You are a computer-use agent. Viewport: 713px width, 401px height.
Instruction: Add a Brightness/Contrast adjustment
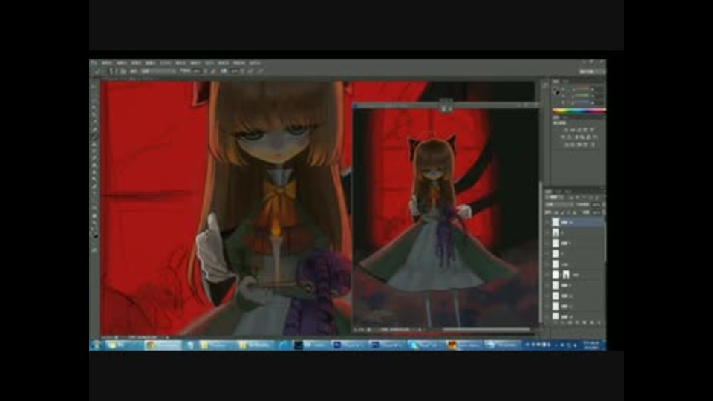(x=565, y=131)
